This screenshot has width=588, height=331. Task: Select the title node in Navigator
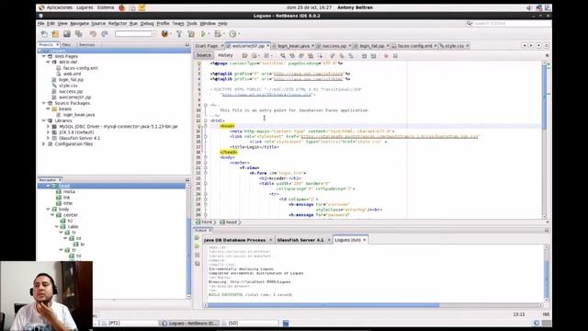tap(67, 203)
